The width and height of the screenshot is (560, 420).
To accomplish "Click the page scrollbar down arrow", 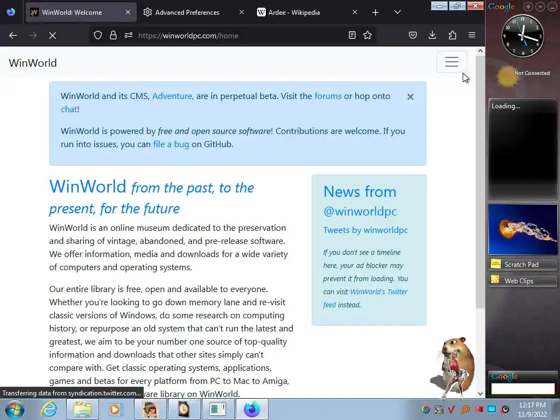I will tap(480, 394).
